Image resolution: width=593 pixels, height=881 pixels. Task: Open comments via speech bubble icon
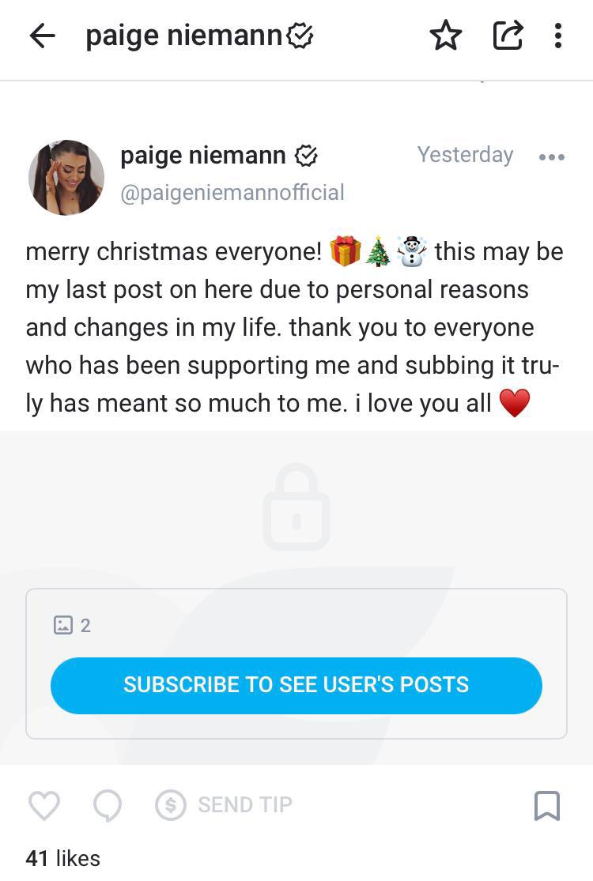[108, 806]
